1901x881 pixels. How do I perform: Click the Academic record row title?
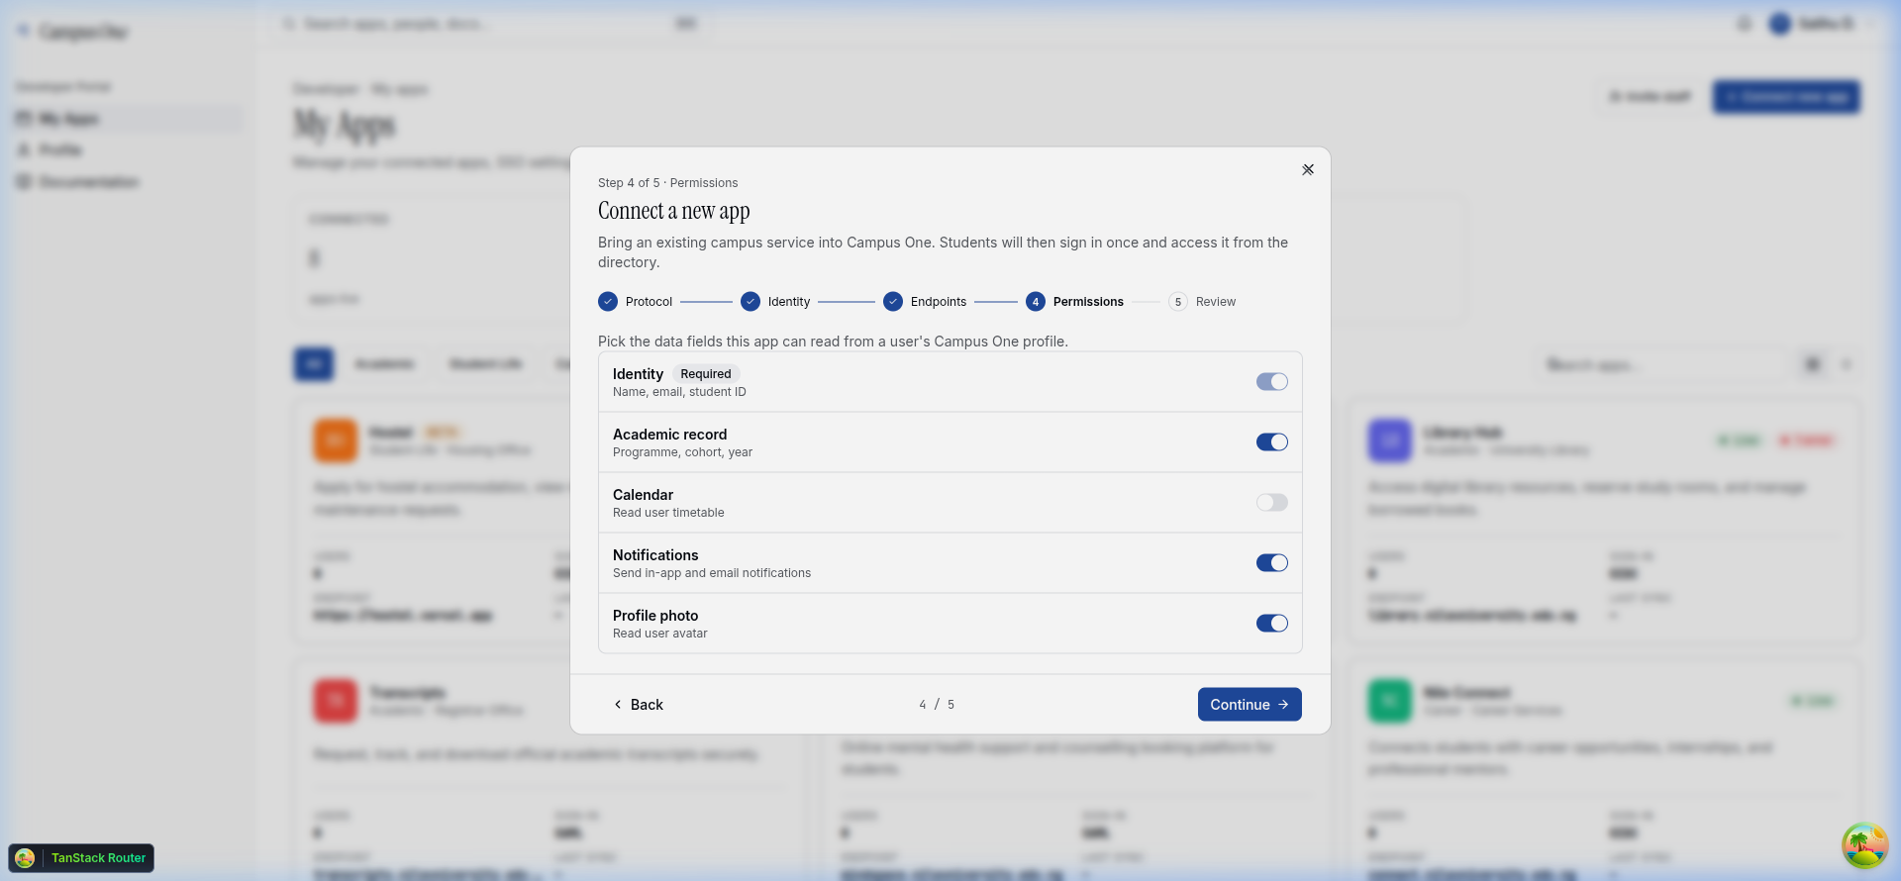tap(669, 435)
